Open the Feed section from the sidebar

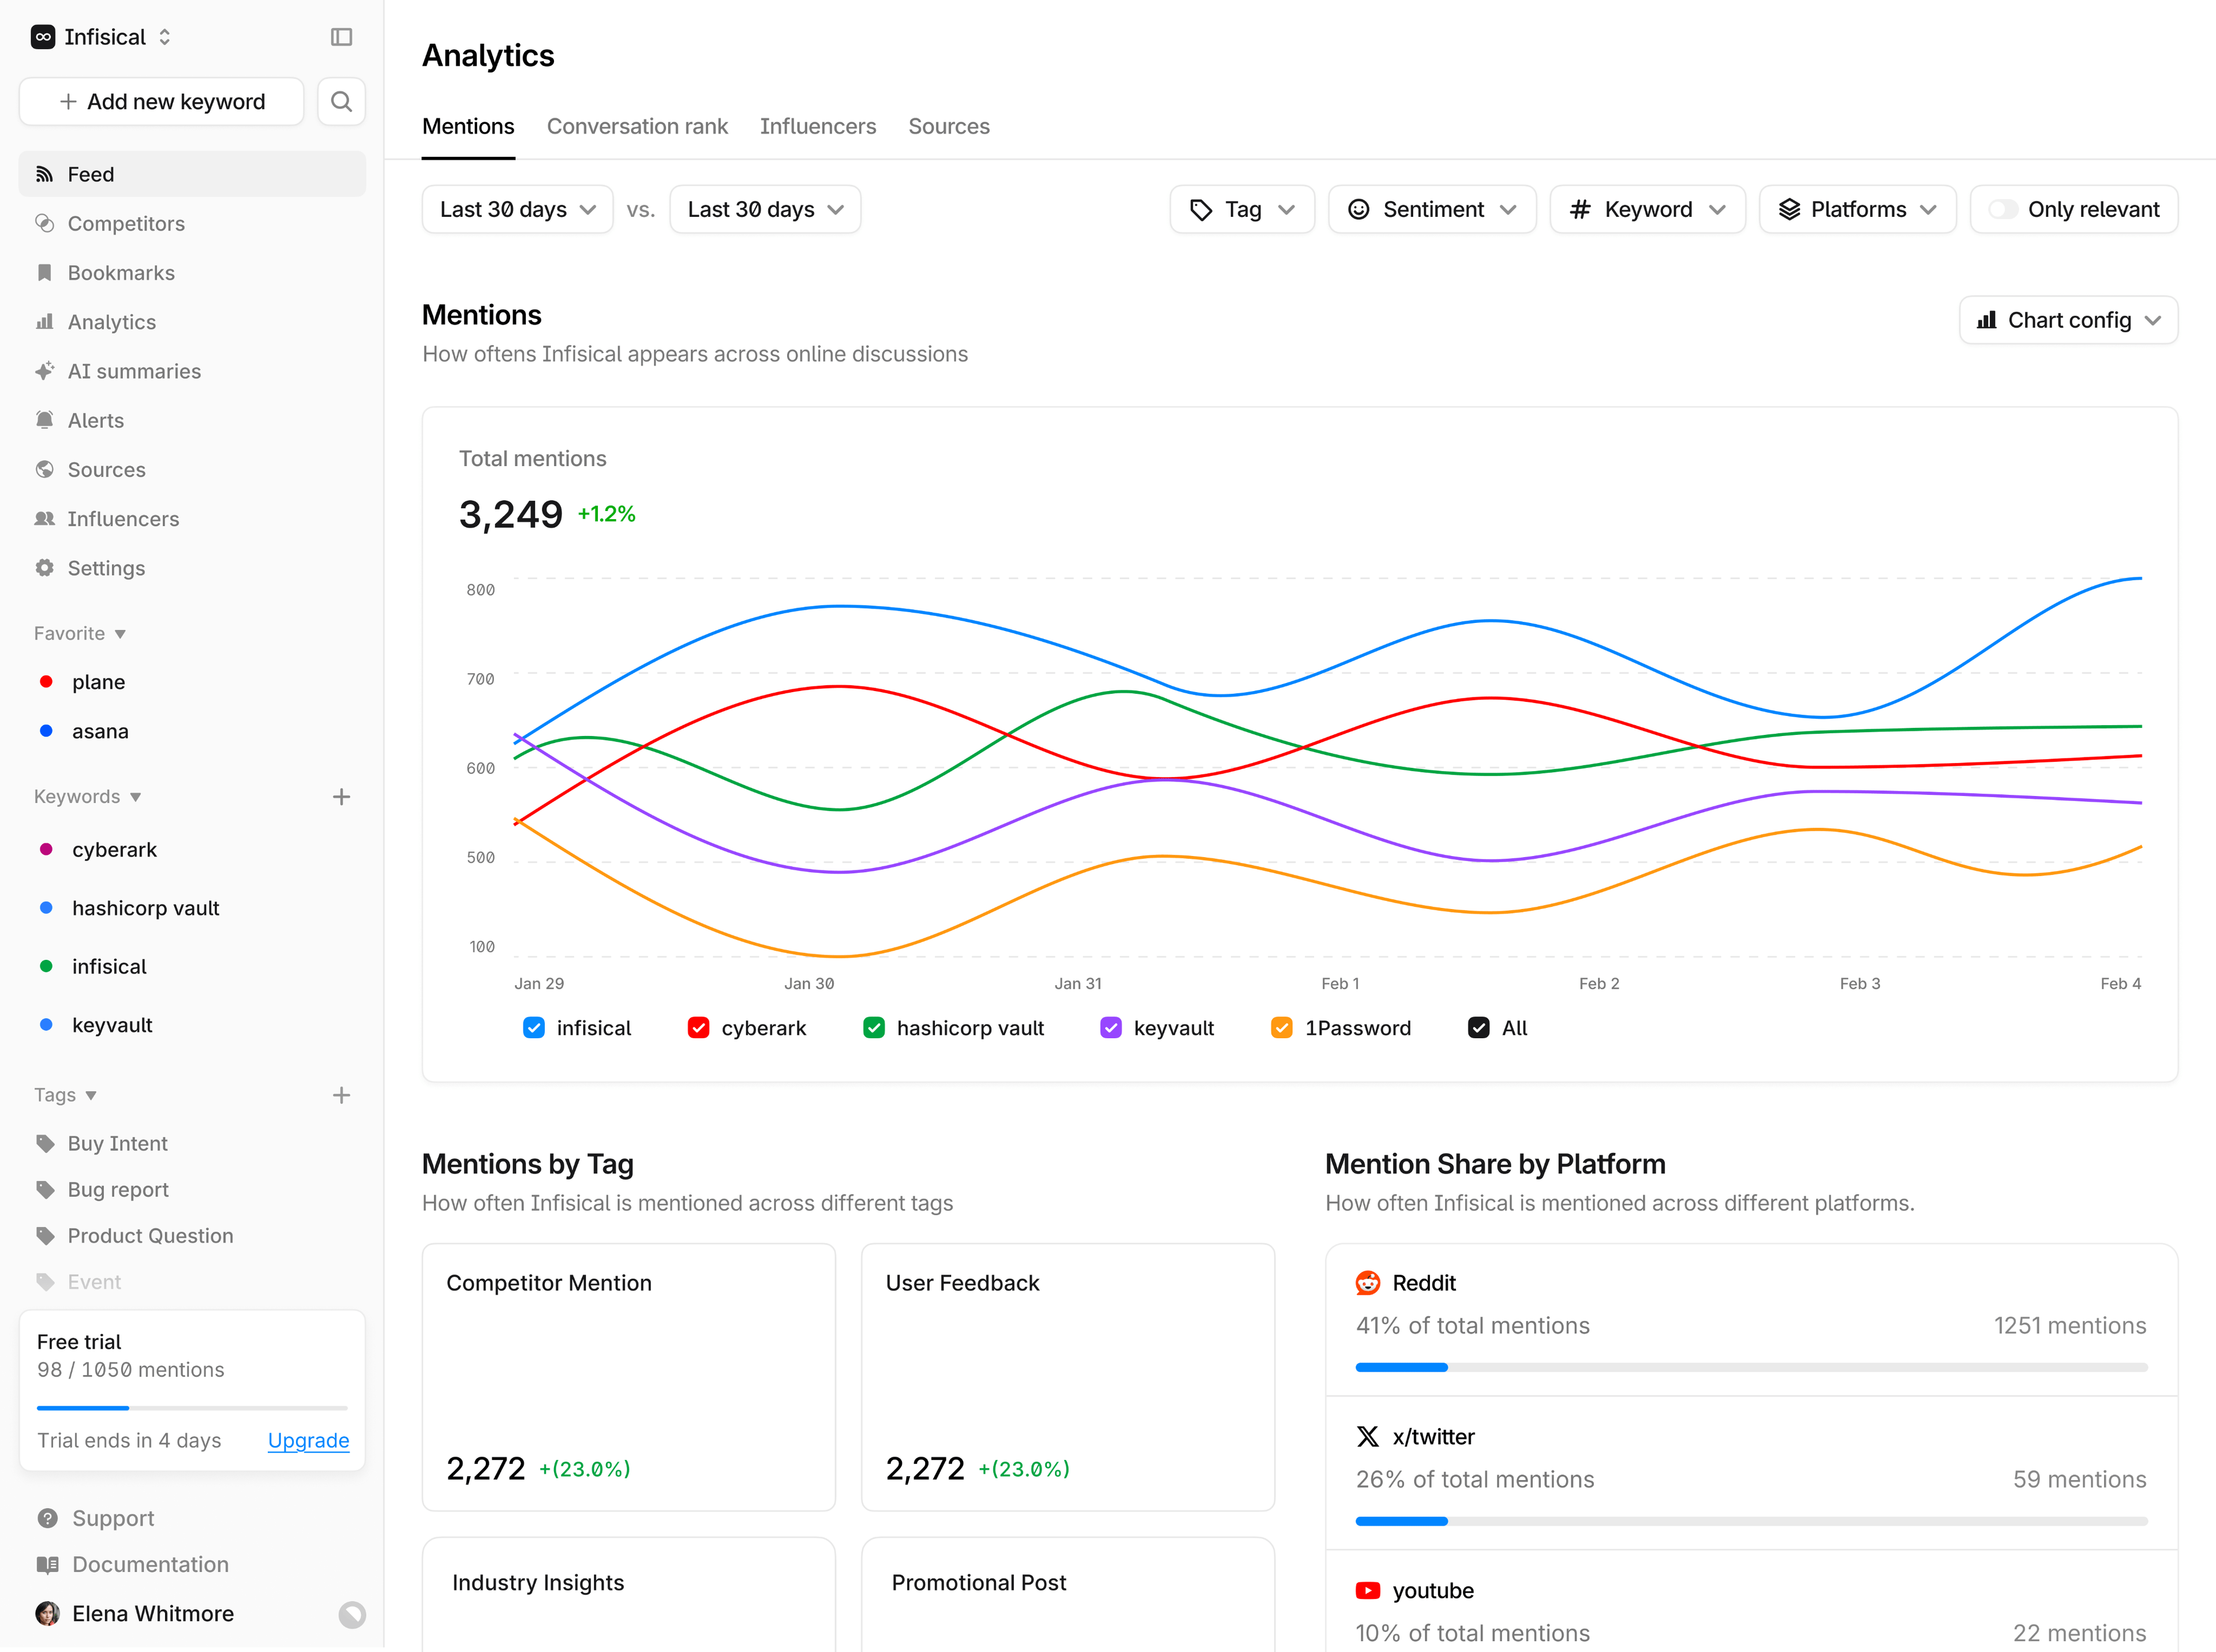click(91, 173)
